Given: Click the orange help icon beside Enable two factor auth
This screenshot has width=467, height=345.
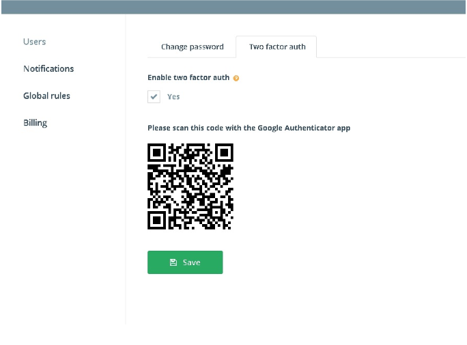Looking at the screenshot, I should (x=236, y=78).
